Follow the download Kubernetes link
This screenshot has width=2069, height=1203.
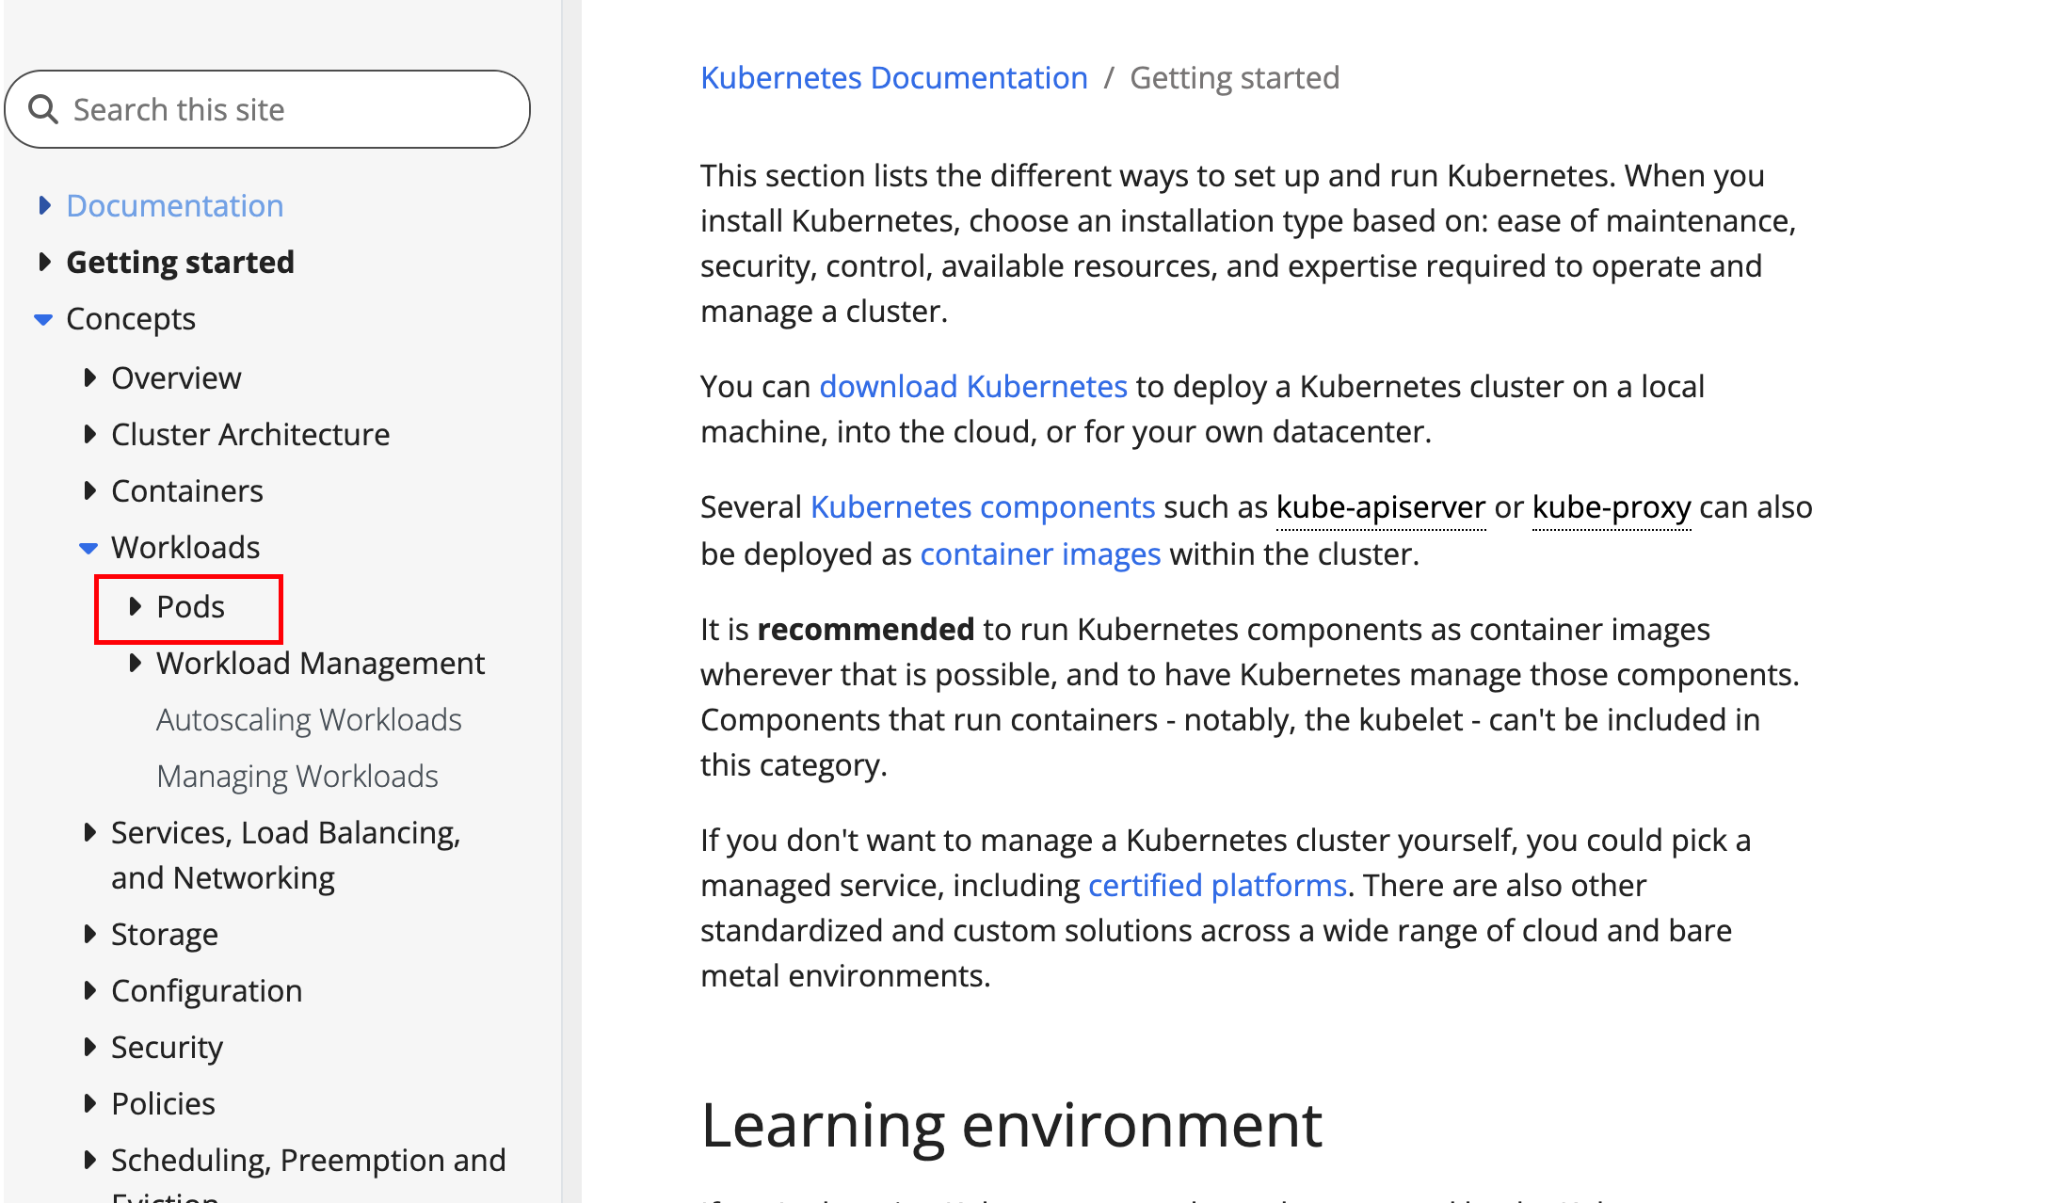click(x=973, y=386)
